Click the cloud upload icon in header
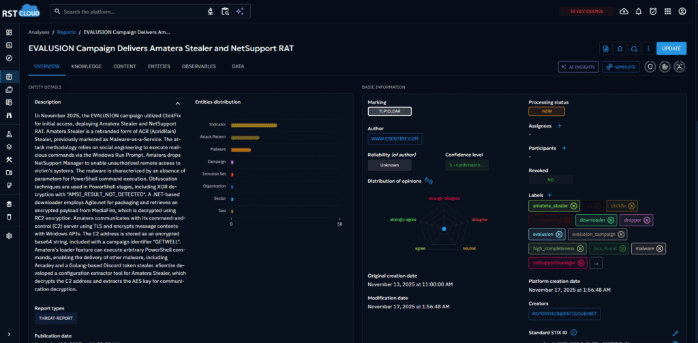This screenshot has width=698, height=343. (x=623, y=12)
